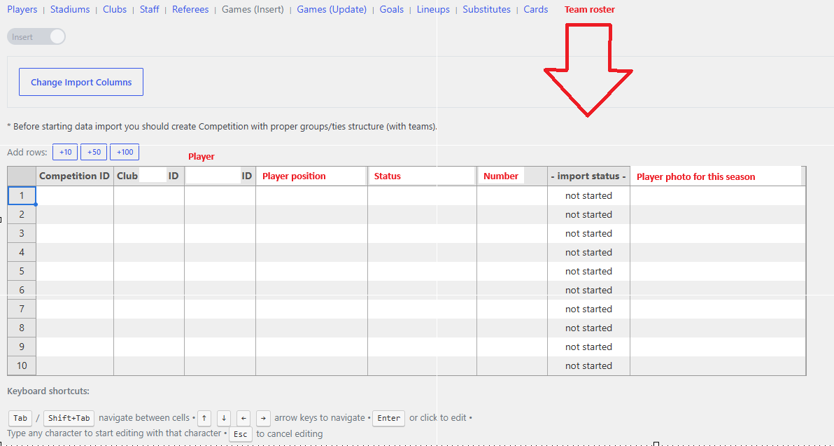Switch to the Stadiums tab
This screenshot has width=834, height=446.
70,10
